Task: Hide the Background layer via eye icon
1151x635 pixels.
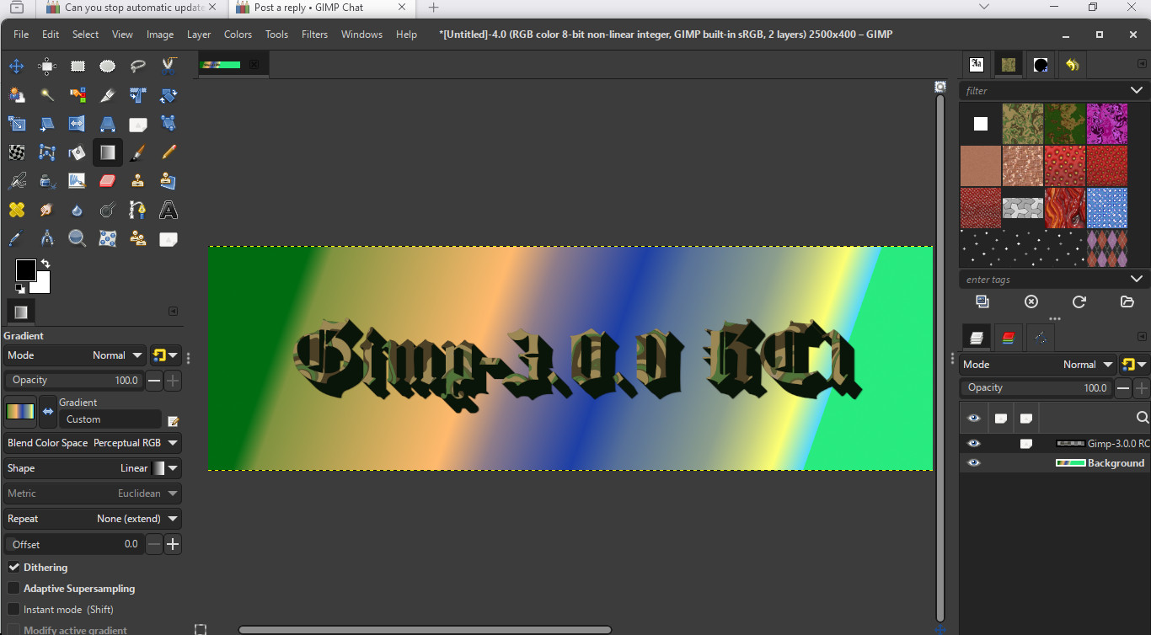Action: coord(974,463)
